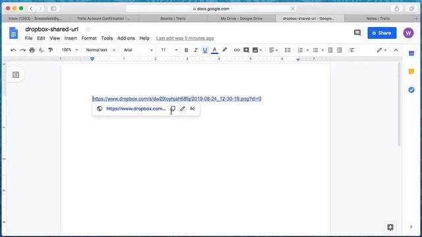The image size is (422, 237).
Task: Click the bulleted list icon
Action: click(x=315, y=50)
